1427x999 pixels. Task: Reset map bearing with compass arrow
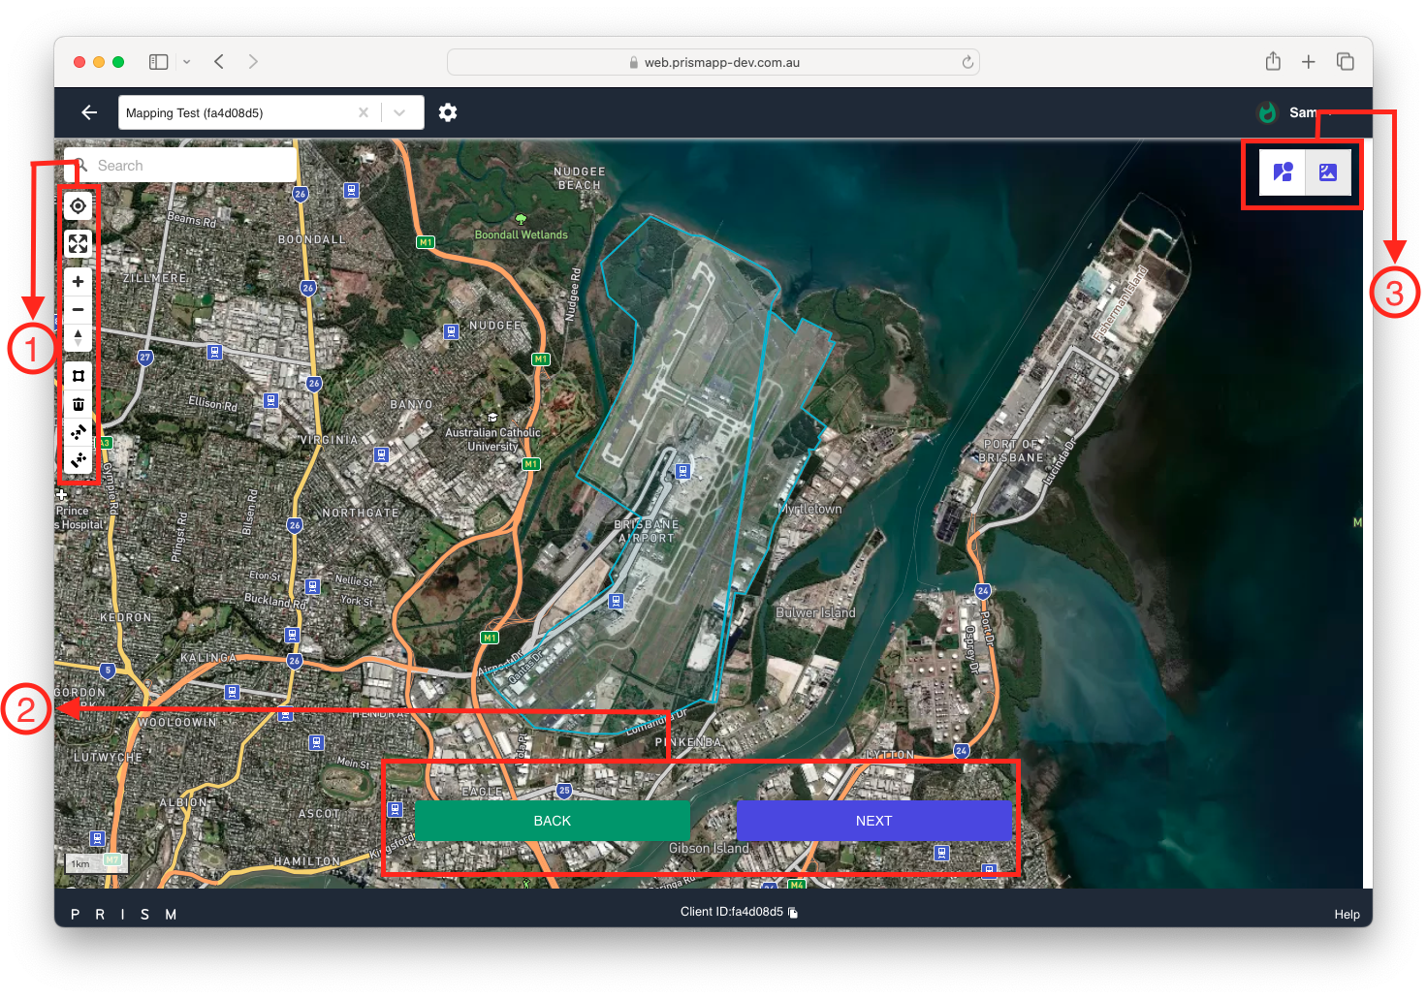pos(79,337)
